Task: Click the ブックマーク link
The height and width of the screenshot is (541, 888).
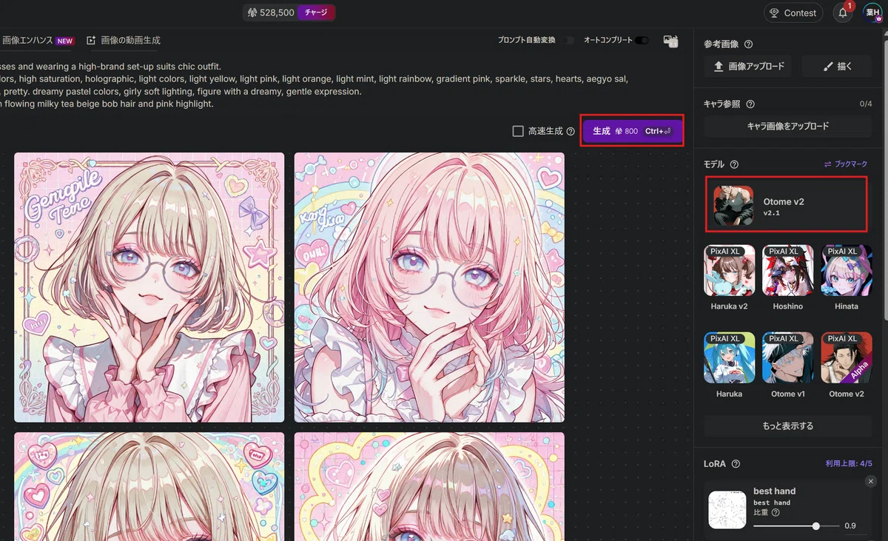Action: [x=846, y=164]
